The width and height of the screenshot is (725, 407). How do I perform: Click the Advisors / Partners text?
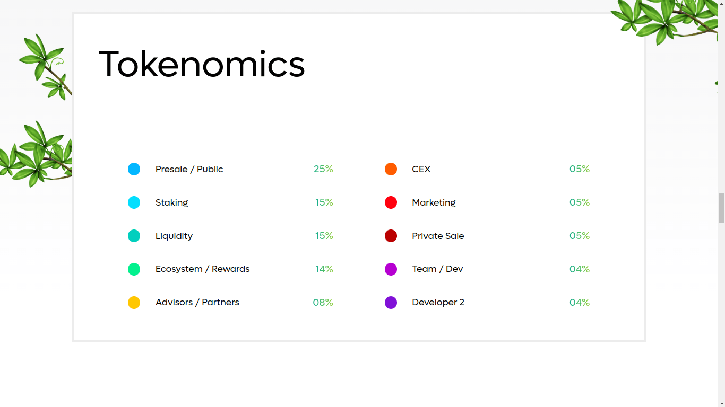(197, 302)
